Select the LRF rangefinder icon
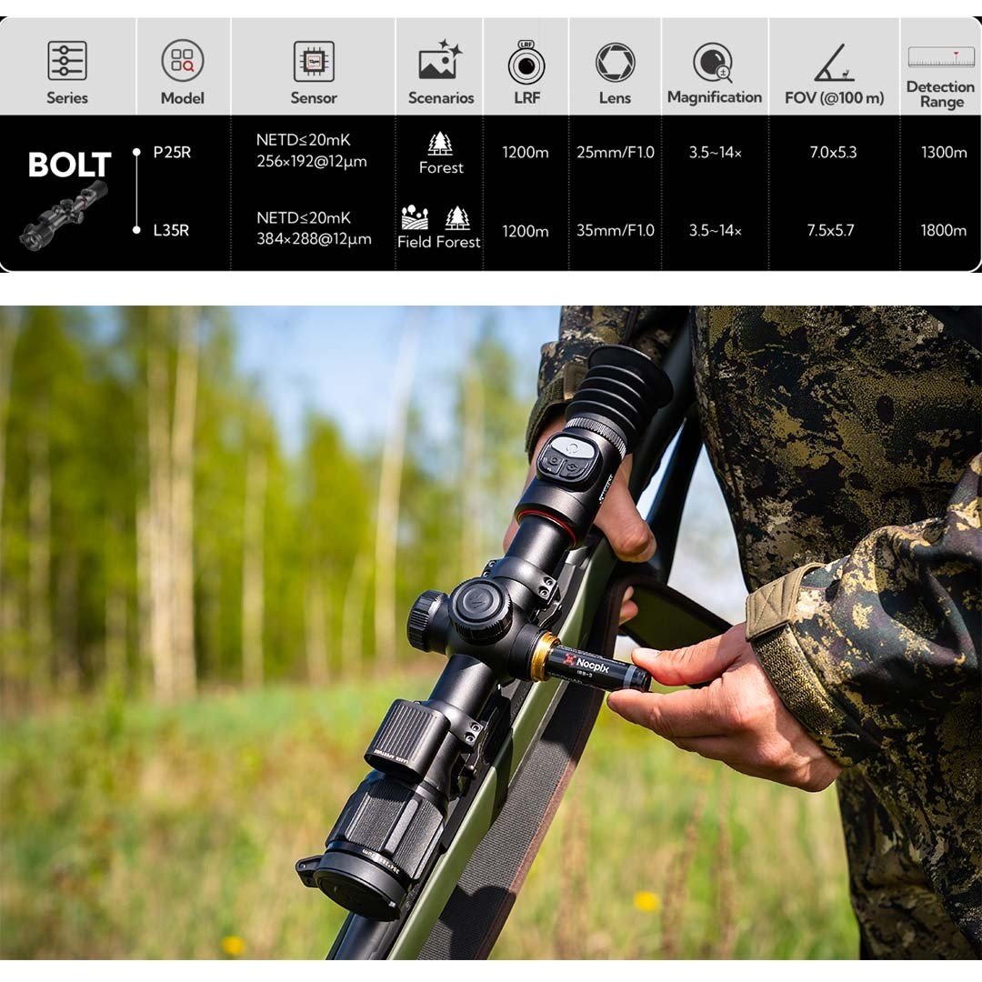 (526, 63)
